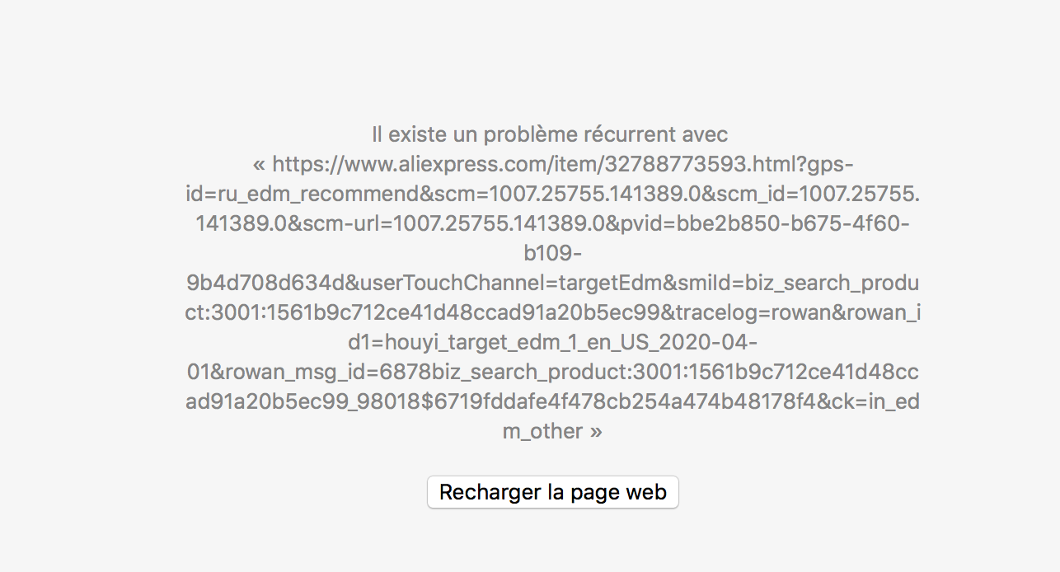Screen dimensions: 1060x572
Task: Click the "Il existe un problème récurrent avec" message
Action: coord(550,134)
